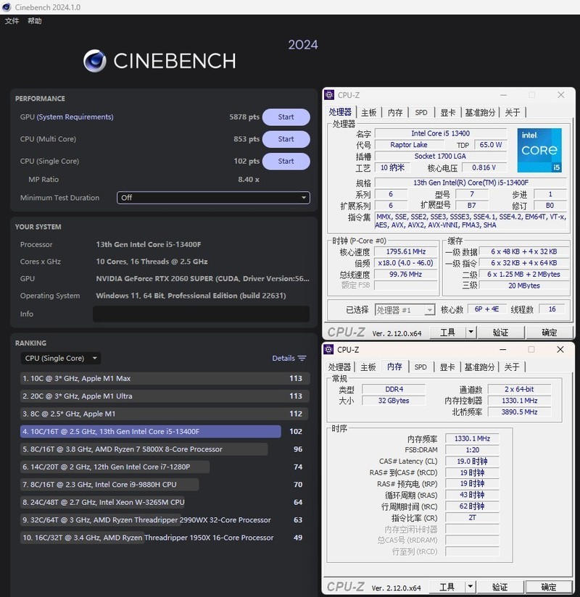
Task: Click 验证 button in lower CPU-Z window
Action: pos(500,587)
